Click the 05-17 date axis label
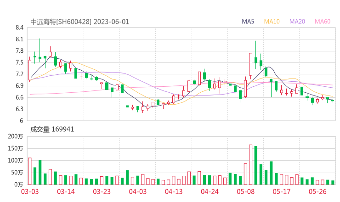This screenshot has height=202, width=340. [x=282, y=191]
